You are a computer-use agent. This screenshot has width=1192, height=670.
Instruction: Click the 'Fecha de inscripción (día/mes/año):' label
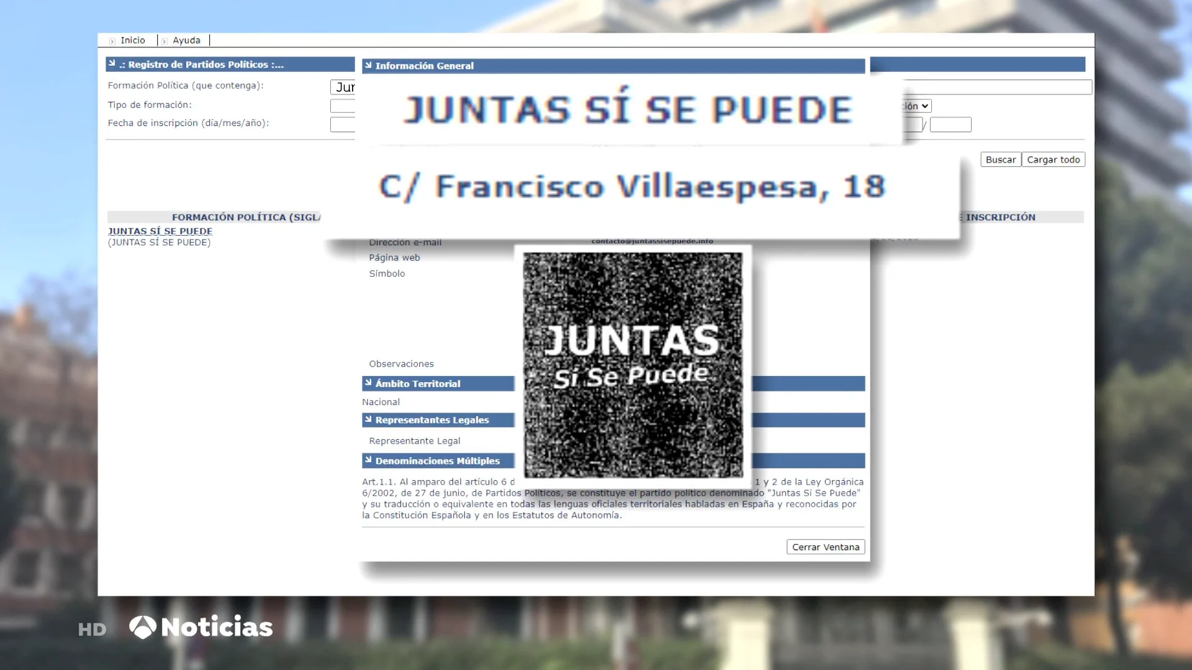pos(188,123)
